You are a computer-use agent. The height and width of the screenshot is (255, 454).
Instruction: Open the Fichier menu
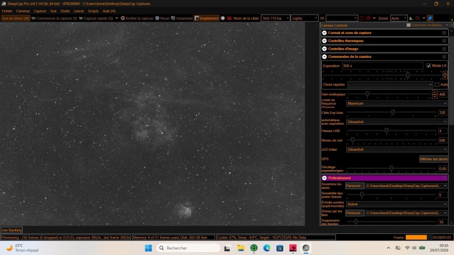(7, 11)
